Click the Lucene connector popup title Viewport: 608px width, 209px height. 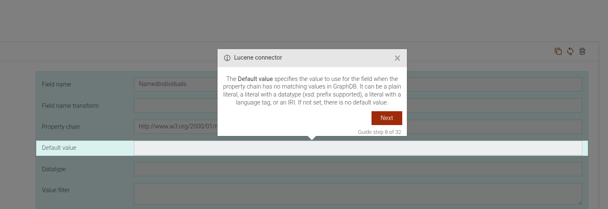coord(258,58)
